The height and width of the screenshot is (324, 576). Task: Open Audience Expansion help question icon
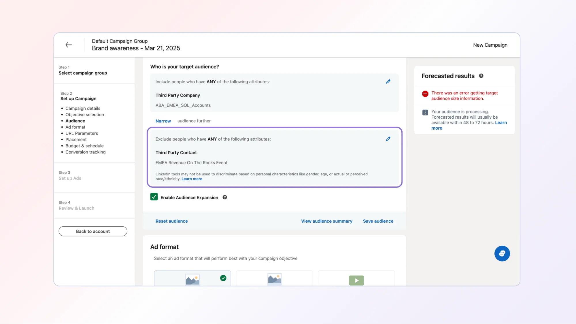point(225,197)
